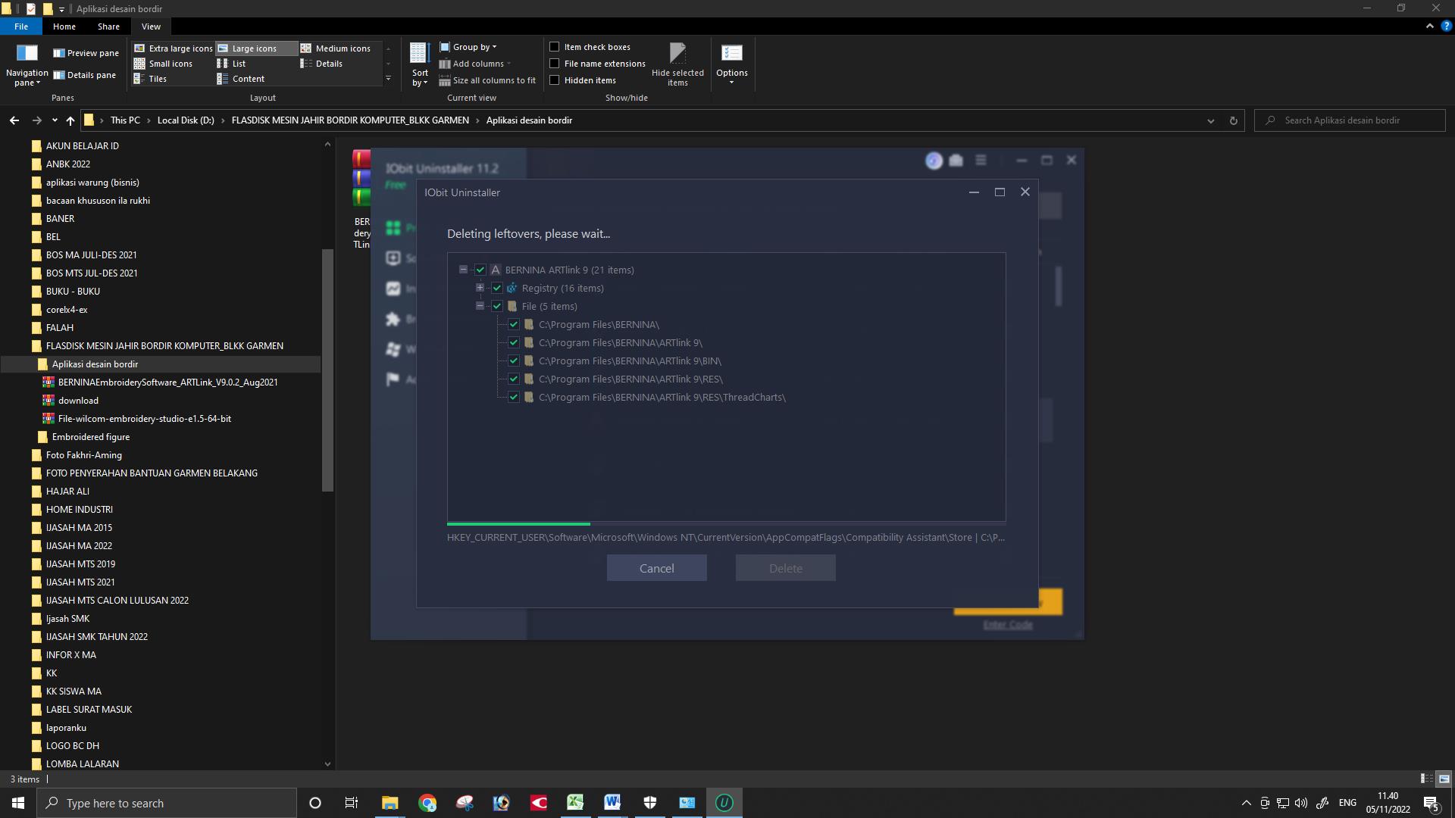Expand the Registry (16 items) tree node
1455x818 pixels.
480,288
